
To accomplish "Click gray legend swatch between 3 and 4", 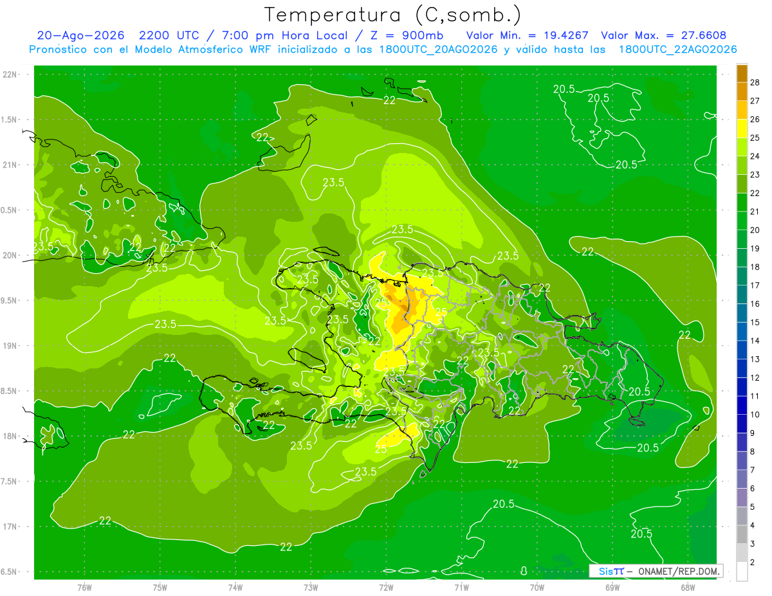I will point(742,535).
